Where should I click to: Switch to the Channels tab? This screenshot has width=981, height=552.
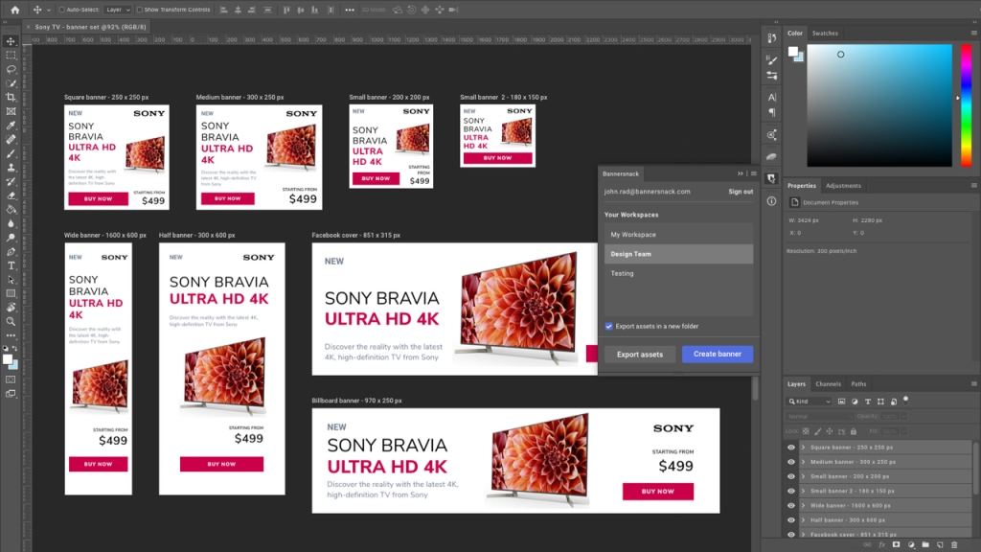click(x=828, y=384)
